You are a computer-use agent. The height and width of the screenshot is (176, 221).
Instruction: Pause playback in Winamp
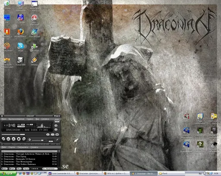pyautogui.click(x=13, y=139)
